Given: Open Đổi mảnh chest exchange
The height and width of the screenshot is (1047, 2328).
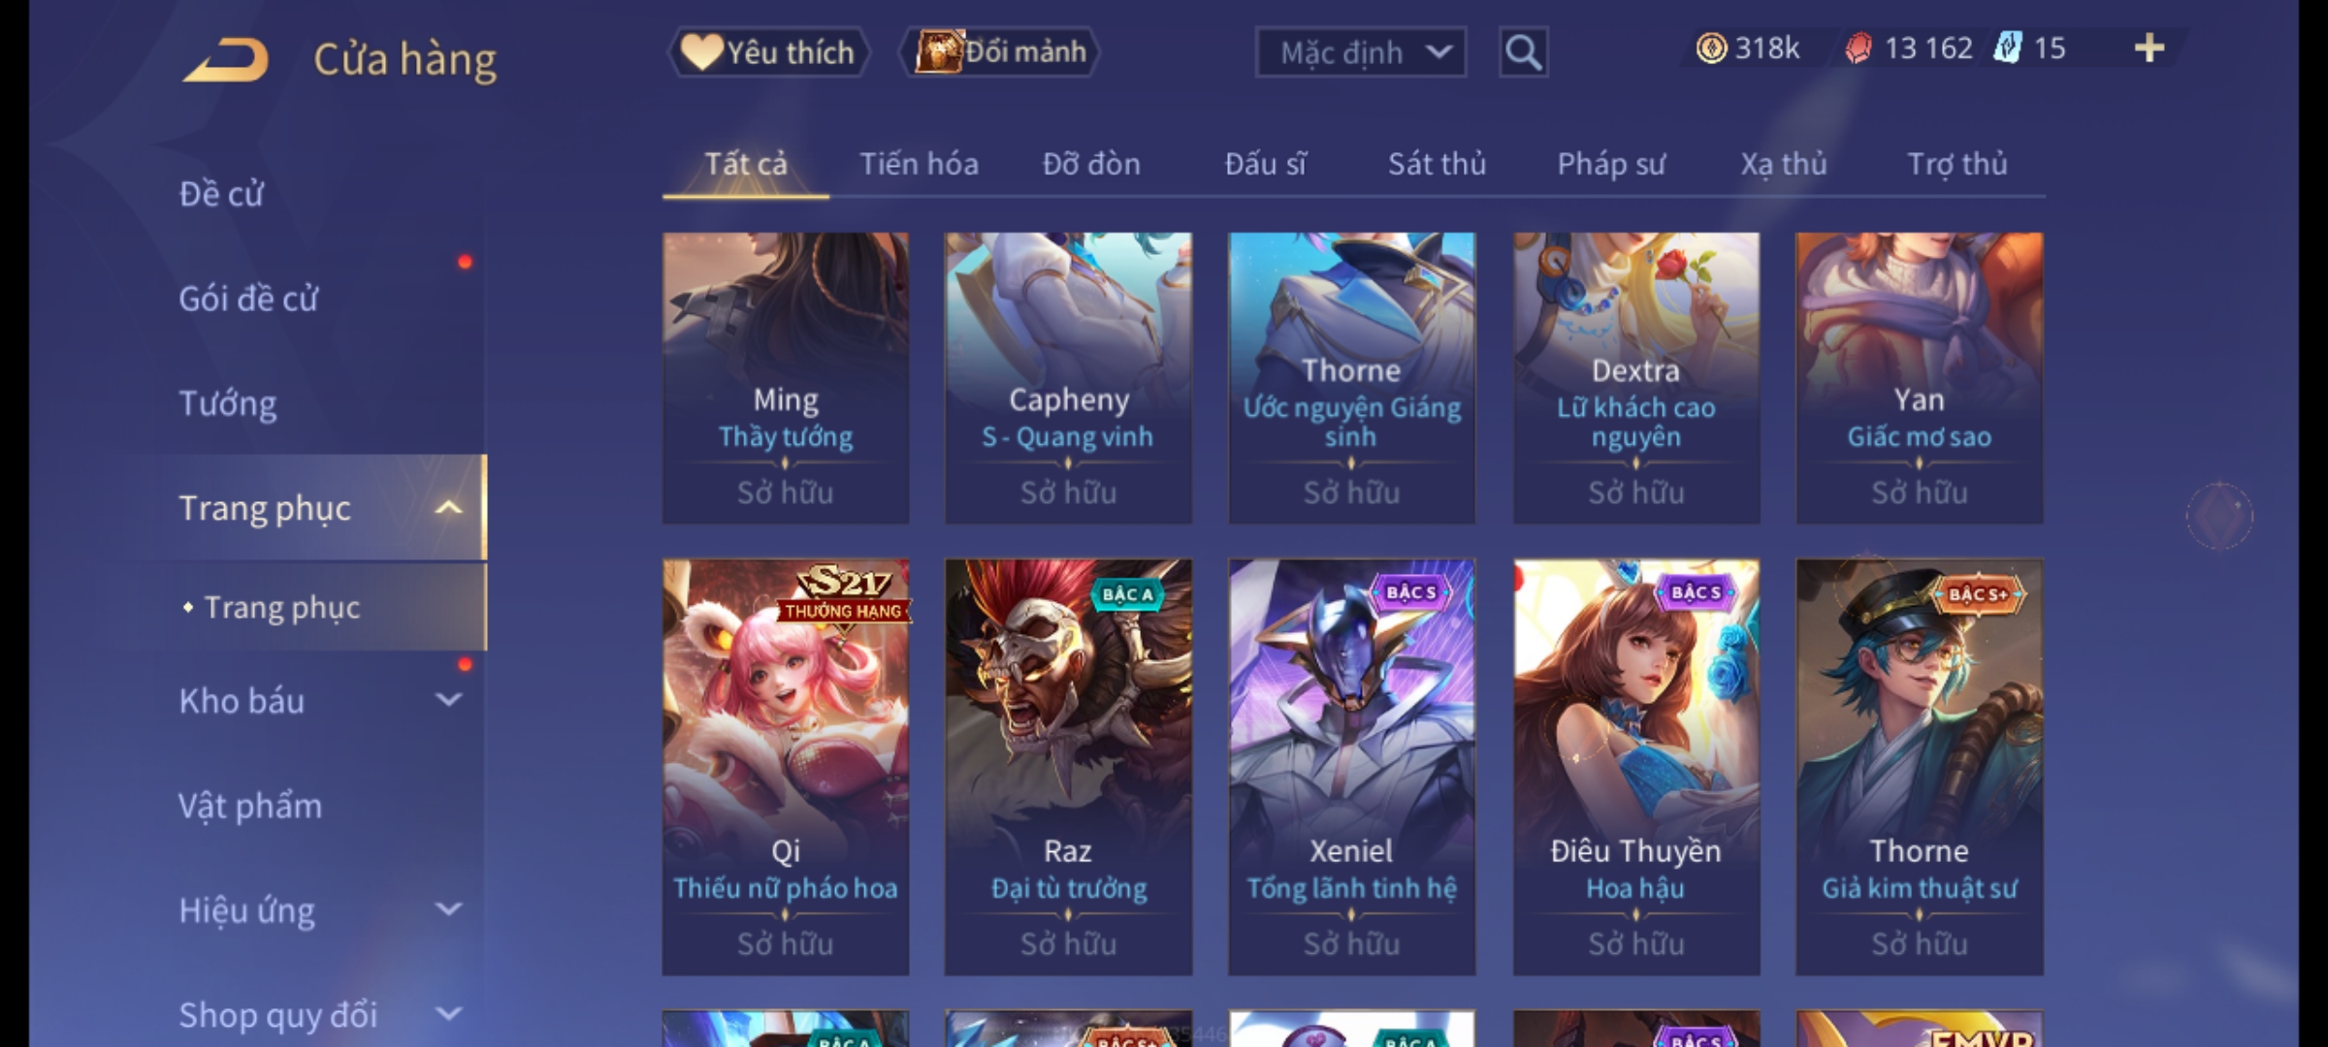Looking at the screenshot, I should (x=1000, y=51).
